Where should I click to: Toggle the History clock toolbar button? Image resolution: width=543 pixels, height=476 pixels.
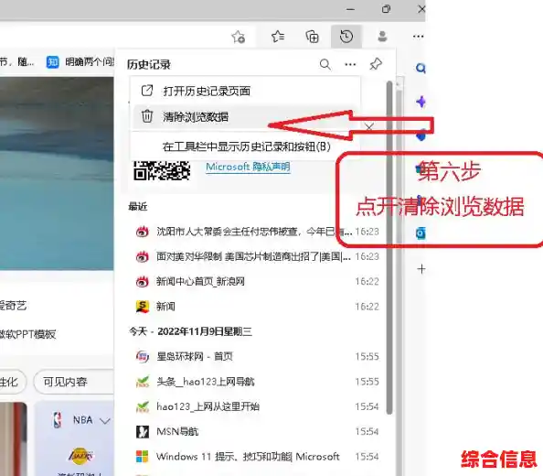(x=346, y=37)
